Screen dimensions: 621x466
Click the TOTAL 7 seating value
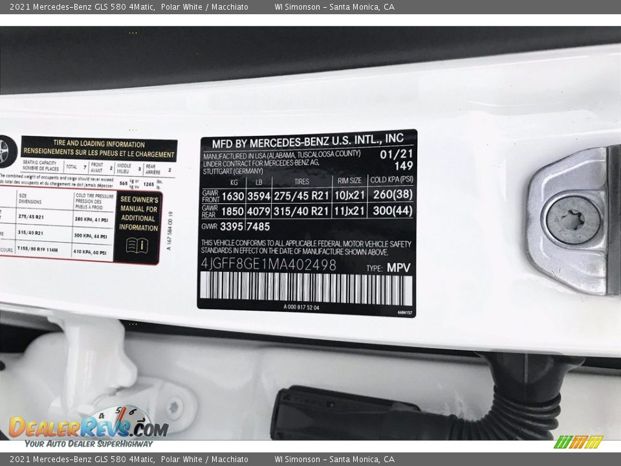pyautogui.click(x=76, y=167)
